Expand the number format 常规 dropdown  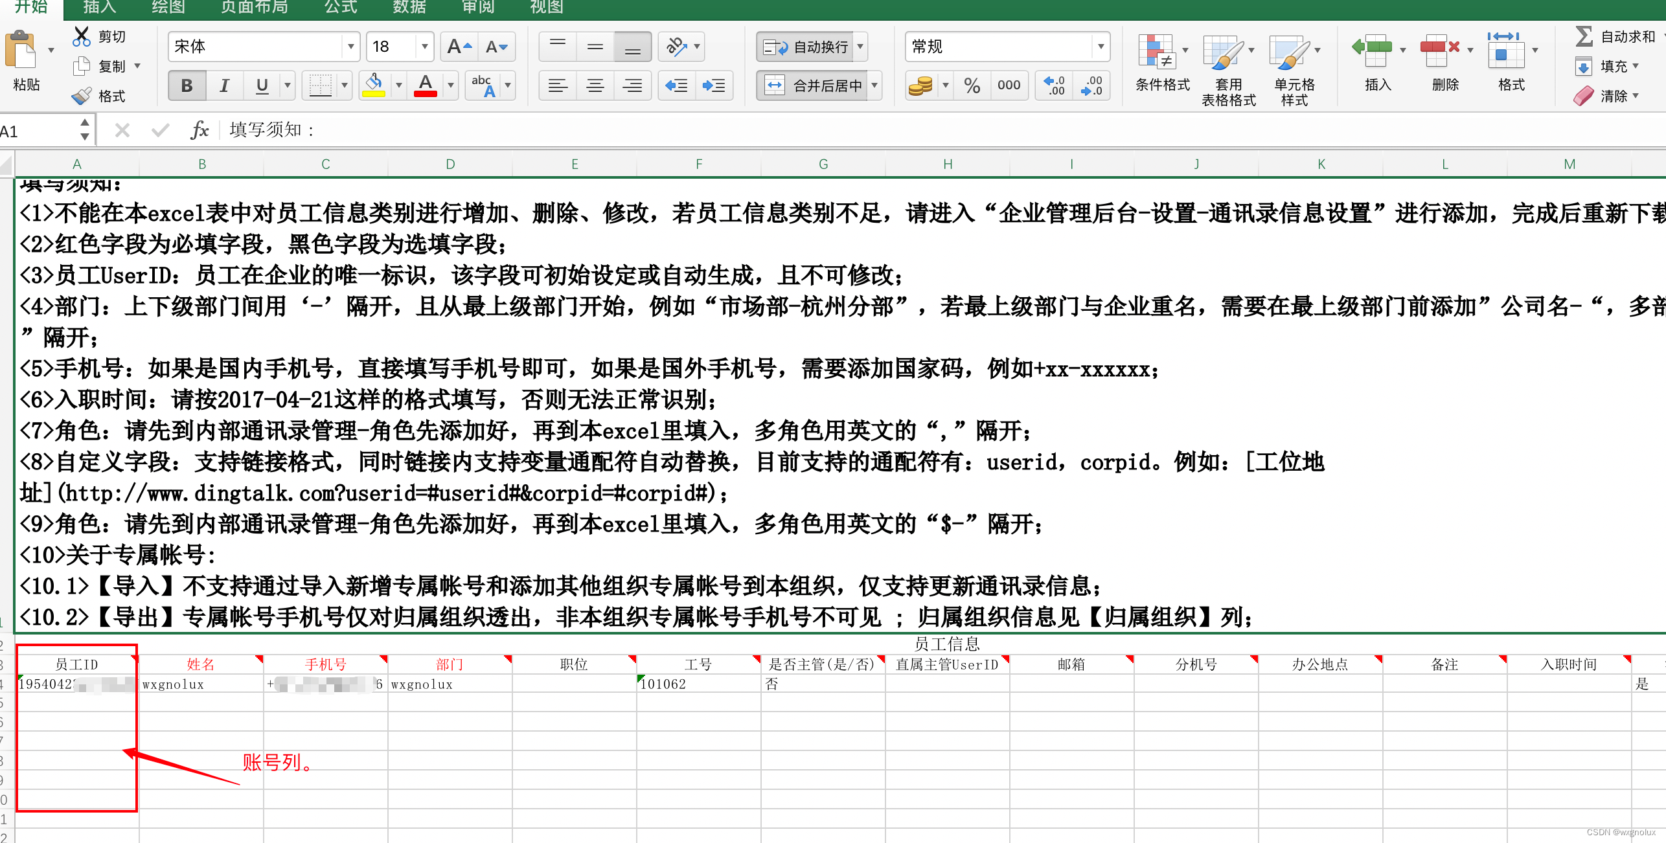coord(1101,47)
